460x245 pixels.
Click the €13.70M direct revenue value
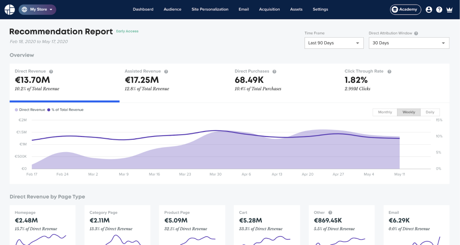(32, 80)
